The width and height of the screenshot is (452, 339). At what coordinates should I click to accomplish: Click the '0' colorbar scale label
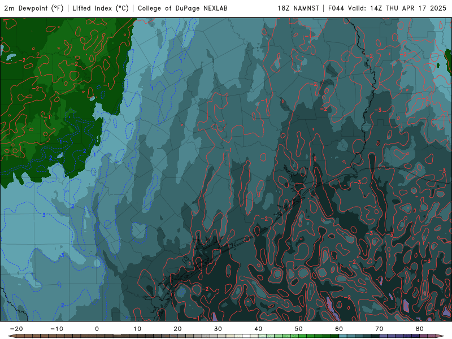97,329
